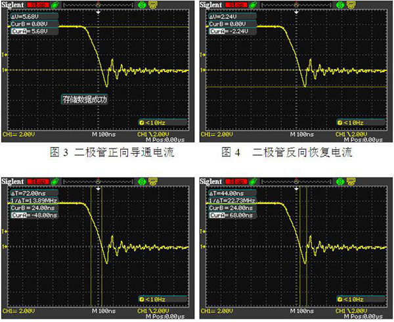Select highlighted CurA=-2.24V cursor in Figure 4
This screenshot has height=322, width=394.
(229, 31)
